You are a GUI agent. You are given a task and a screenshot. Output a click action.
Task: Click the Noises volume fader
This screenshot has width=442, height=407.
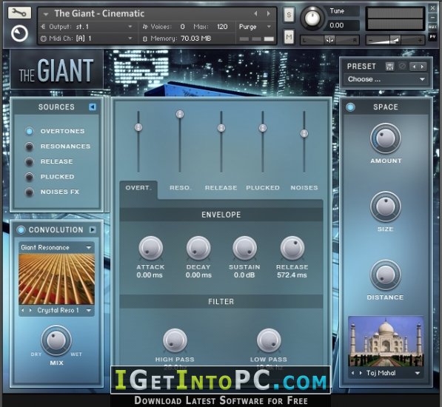tap(304, 133)
